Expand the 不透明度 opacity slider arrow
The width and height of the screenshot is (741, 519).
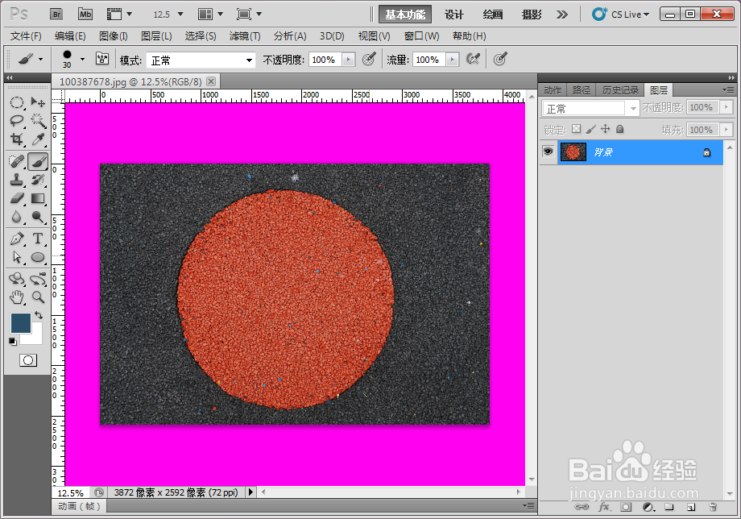click(348, 58)
